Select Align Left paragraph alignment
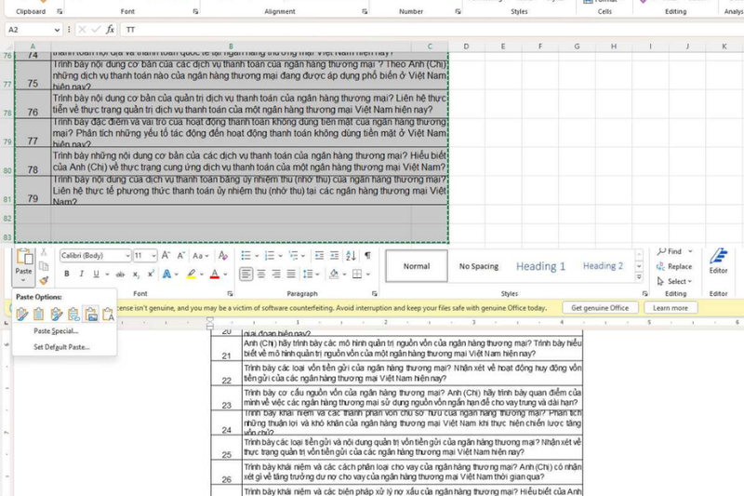Screen dimensions: 744x496 tap(246, 274)
